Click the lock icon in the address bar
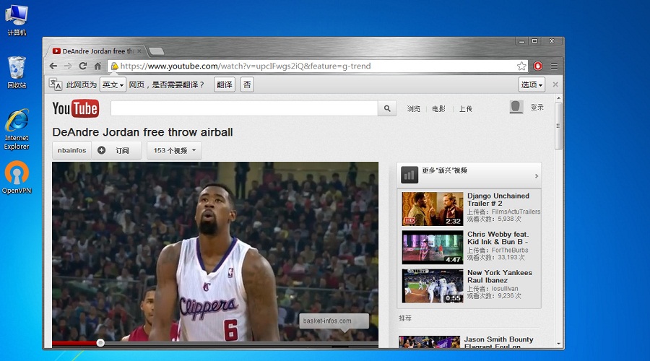 (114, 66)
